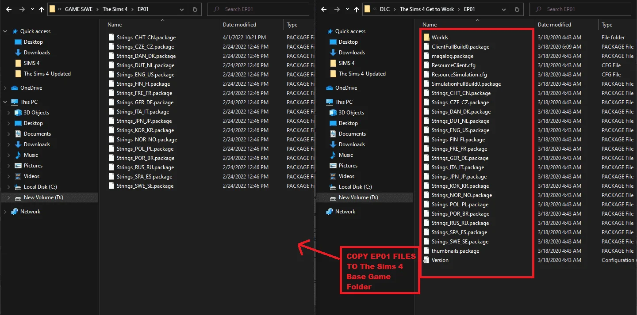Click magalog.package file icon

426,56
